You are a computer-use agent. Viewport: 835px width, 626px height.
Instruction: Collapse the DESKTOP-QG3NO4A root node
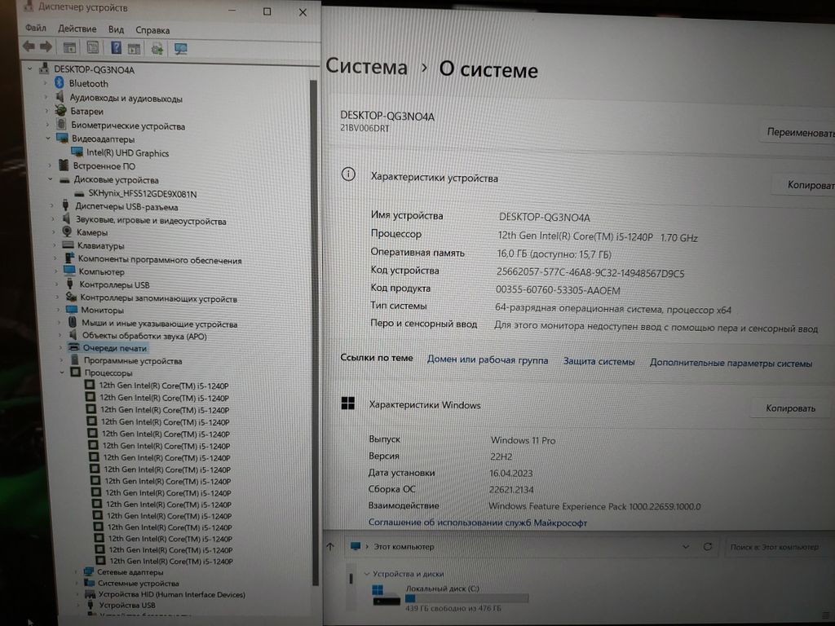coord(30,68)
